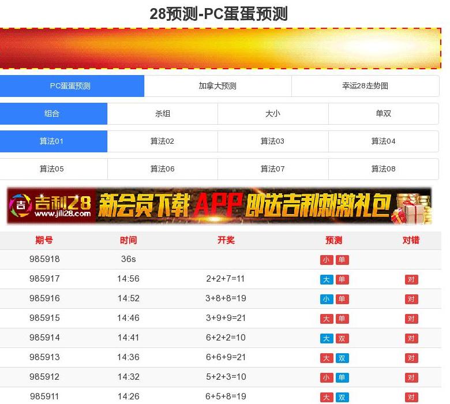Click the time 14:41
Viewport: 450px width, 404px height.
click(x=128, y=338)
